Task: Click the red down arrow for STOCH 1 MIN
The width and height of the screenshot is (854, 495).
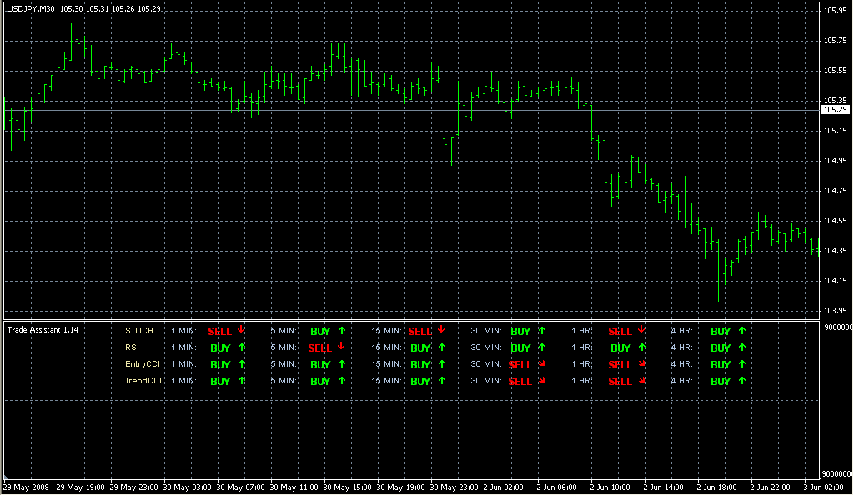Action: pos(241,329)
